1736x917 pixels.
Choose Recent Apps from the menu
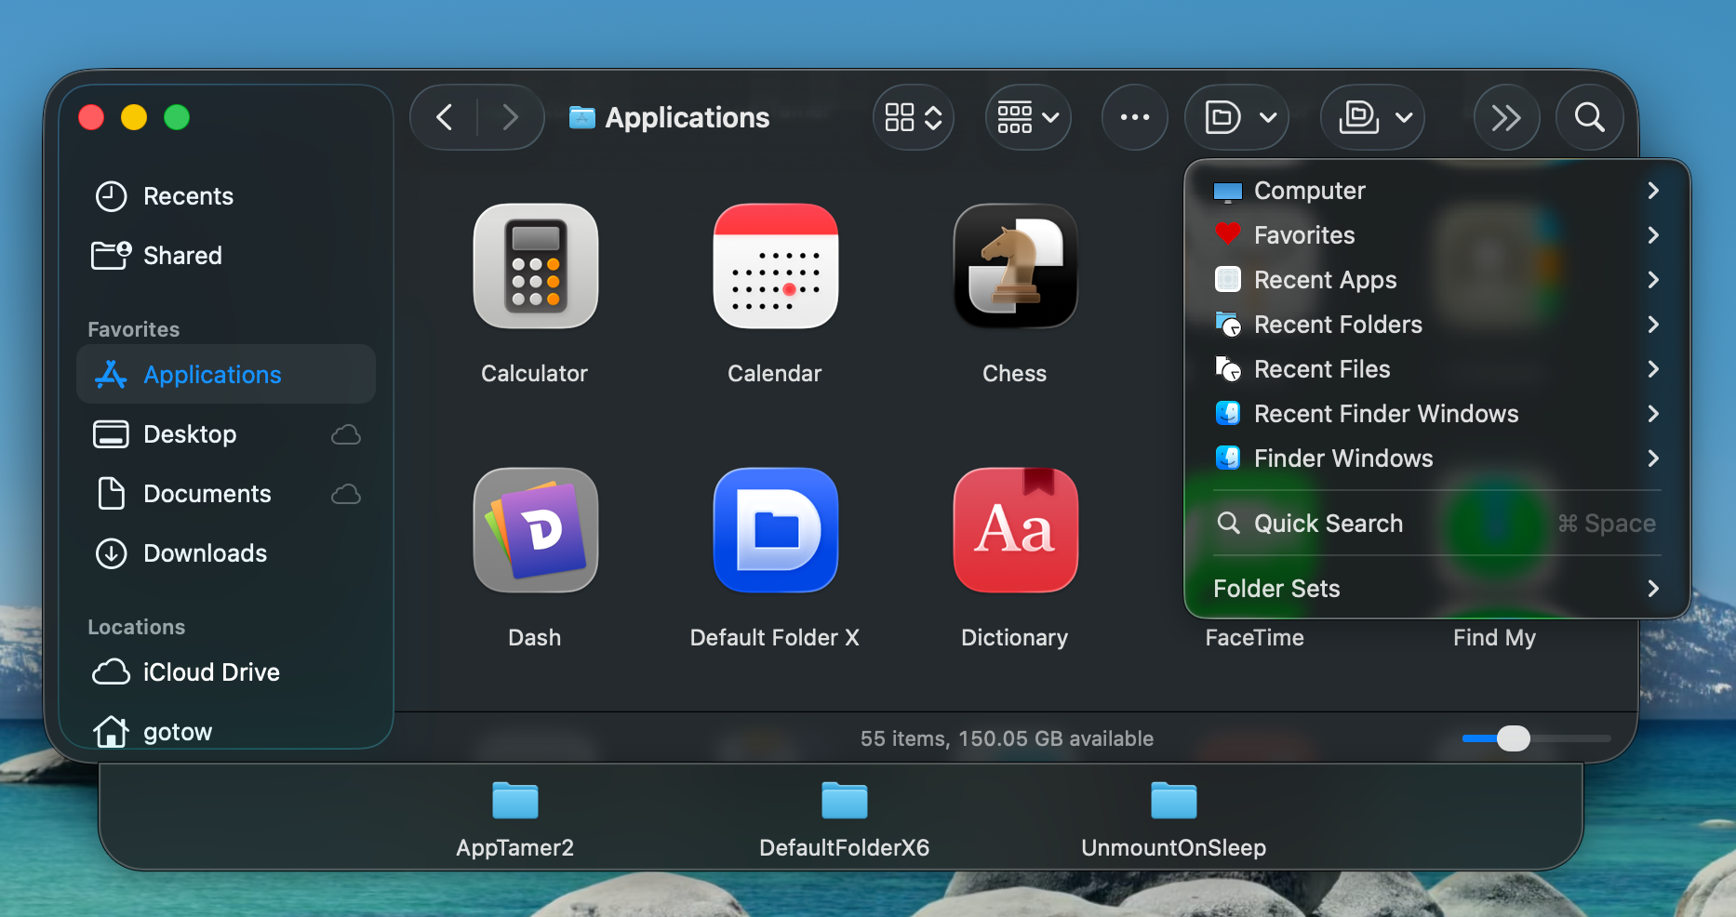pyautogui.click(x=1437, y=280)
